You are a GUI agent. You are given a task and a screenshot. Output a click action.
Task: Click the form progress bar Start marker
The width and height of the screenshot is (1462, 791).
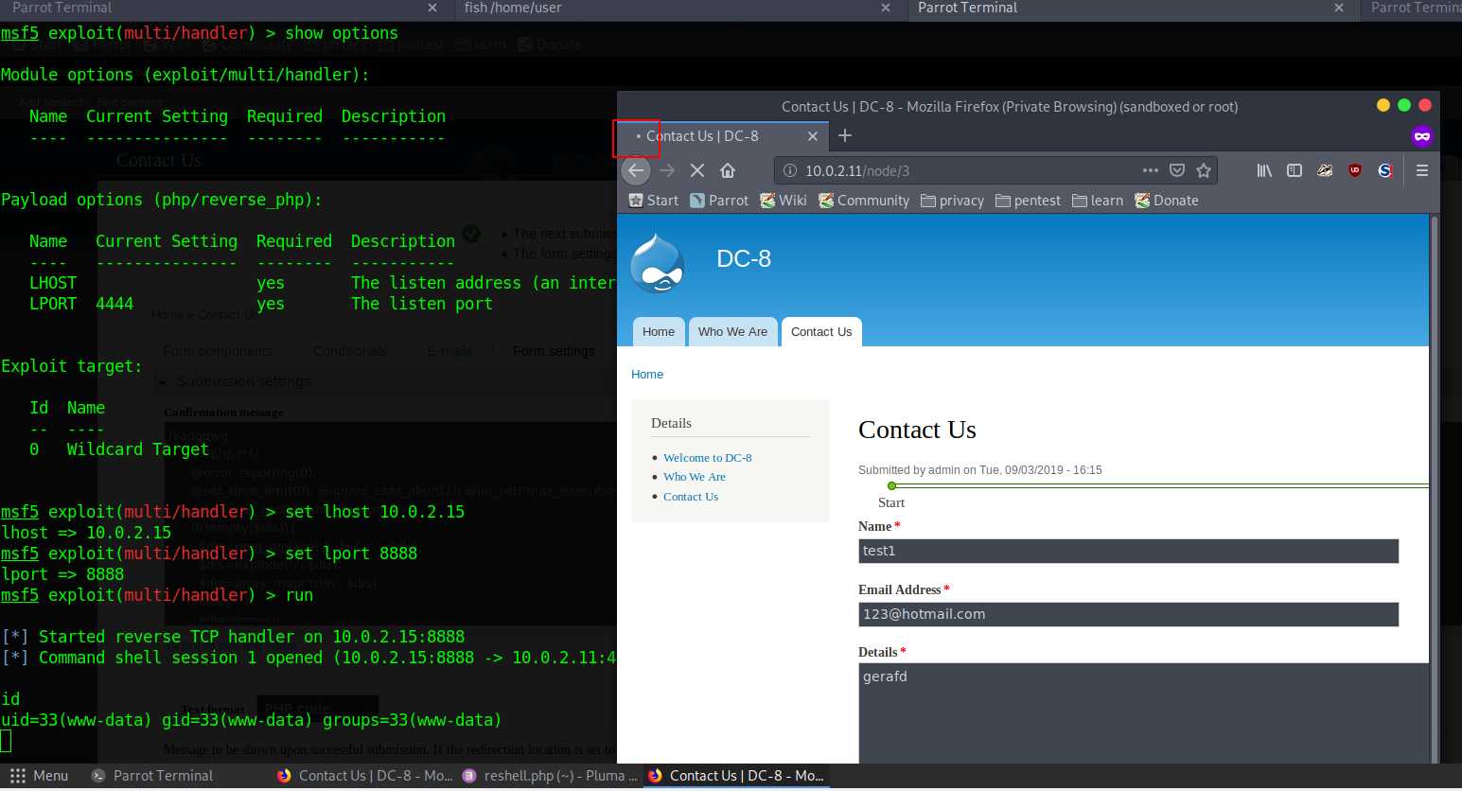point(891,485)
